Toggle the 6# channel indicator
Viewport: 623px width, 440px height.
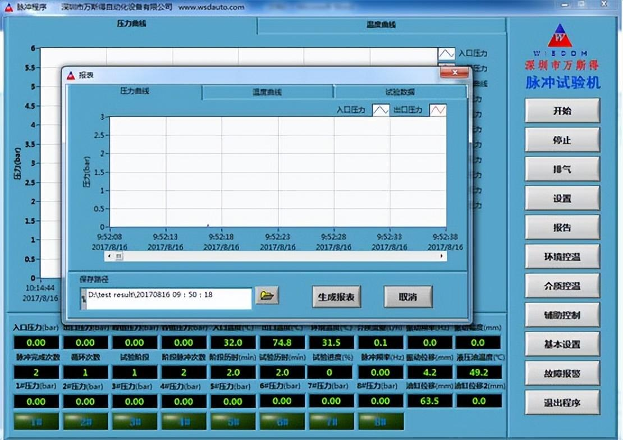coord(282,421)
